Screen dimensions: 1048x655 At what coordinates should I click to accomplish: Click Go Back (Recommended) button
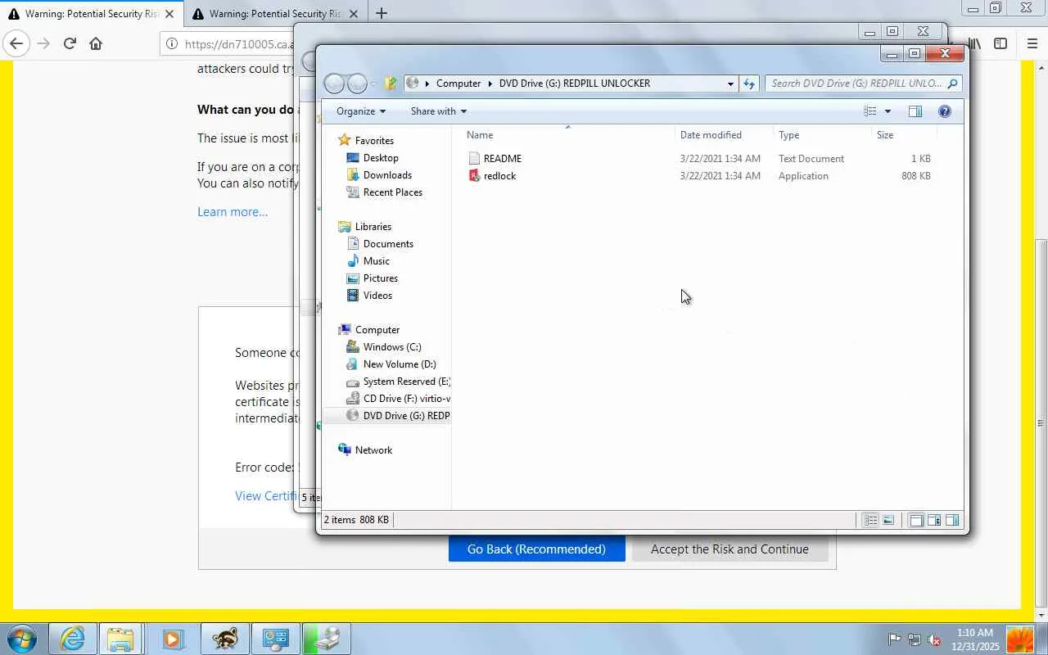tap(536, 549)
